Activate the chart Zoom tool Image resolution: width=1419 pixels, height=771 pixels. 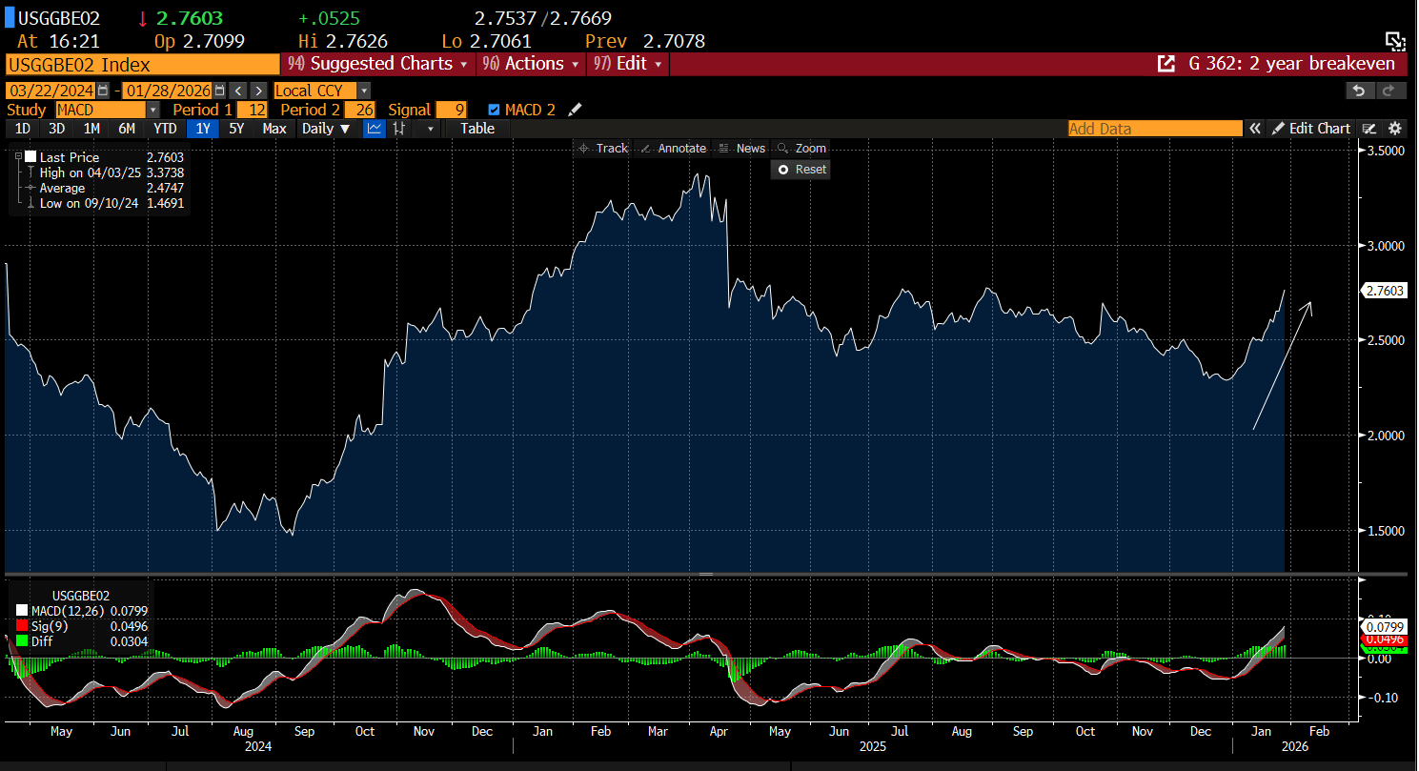tap(801, 149)
